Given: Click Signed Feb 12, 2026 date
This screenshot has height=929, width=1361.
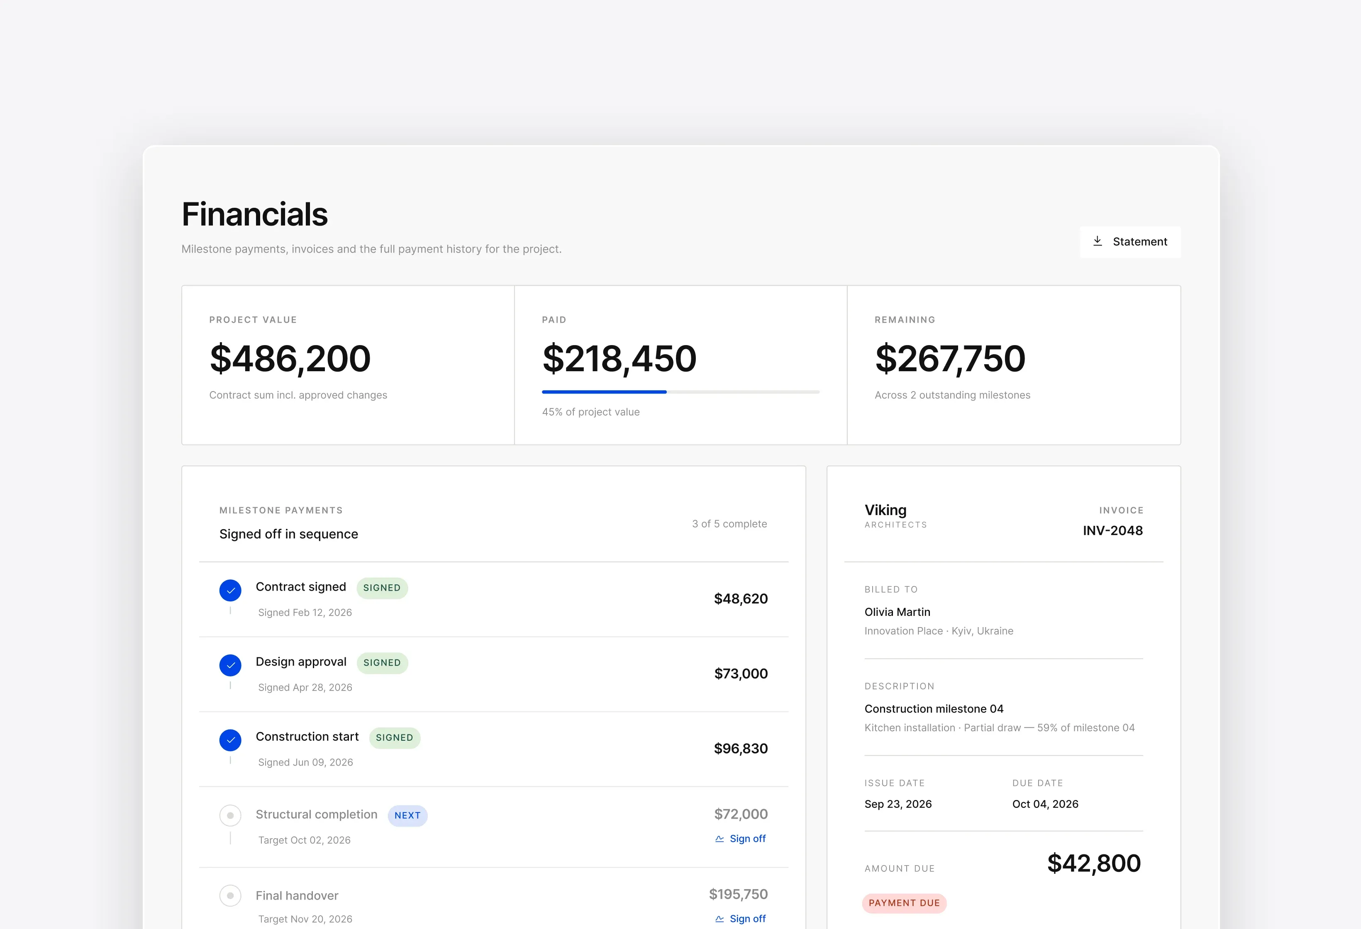Looking at the screenshot, I should (x=305, y=613).
